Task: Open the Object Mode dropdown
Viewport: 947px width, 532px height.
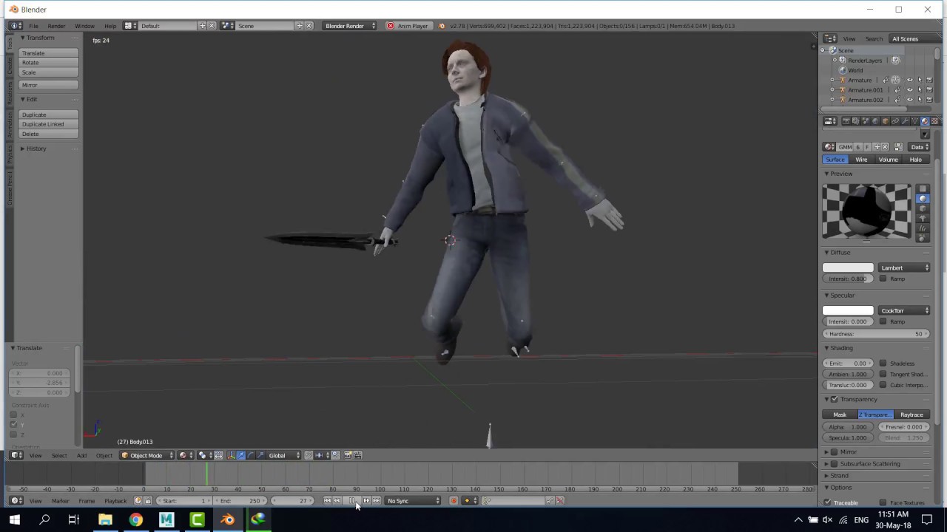Action: [x=146, y=455]
